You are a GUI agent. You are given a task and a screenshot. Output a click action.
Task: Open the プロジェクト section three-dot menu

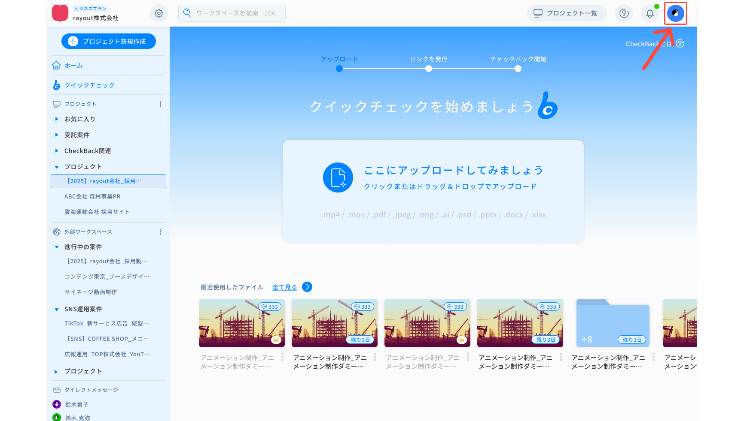pyautogui.click(x=160, y=104)
